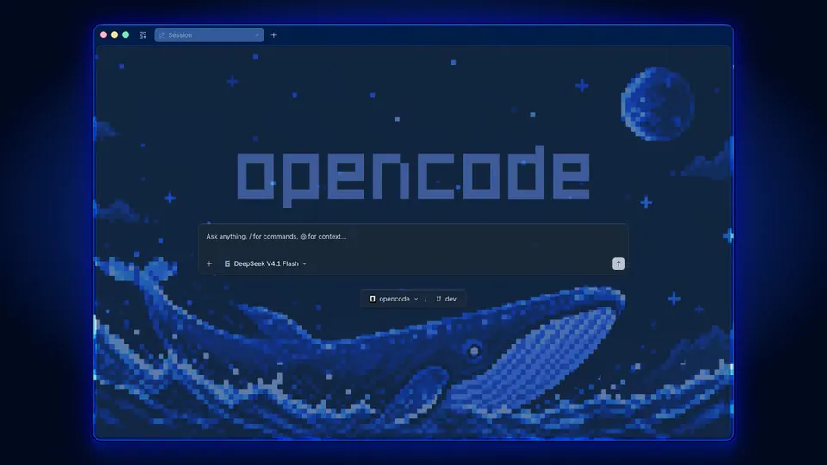The width and height of the screenshot is (827, 465).
Task: Add an attachment with the prompt plus icon
Action: coord(209,263)
